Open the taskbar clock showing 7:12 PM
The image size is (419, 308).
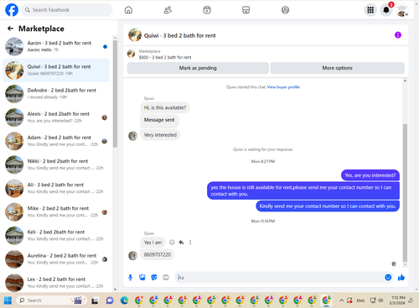click(x=398, y=300)
